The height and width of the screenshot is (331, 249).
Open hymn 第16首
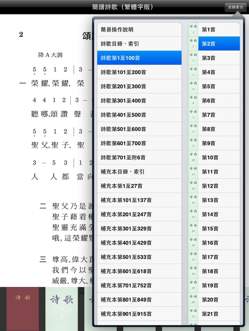point(214,243)
